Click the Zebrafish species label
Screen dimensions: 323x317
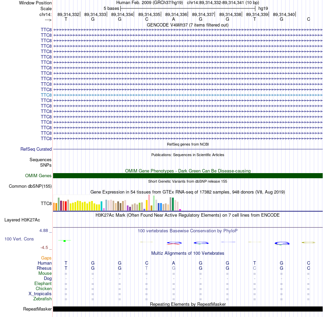tap(42, 299)
